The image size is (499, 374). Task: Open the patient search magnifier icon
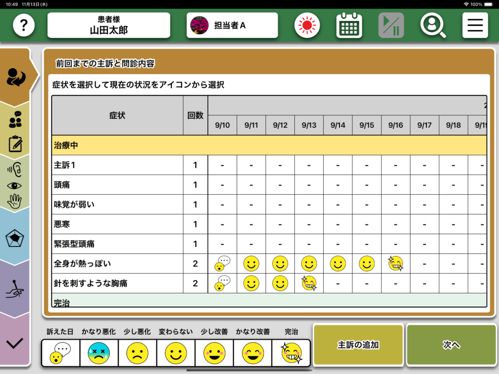(433, 25)
